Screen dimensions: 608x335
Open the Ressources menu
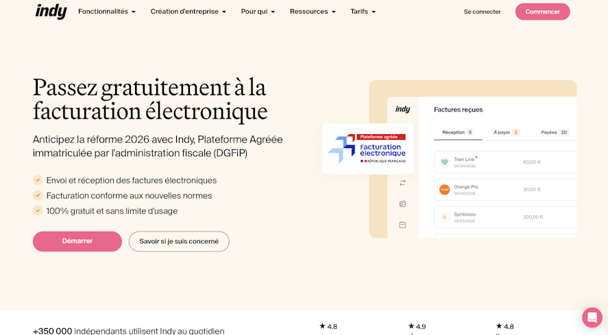click(x=313, y=12)
